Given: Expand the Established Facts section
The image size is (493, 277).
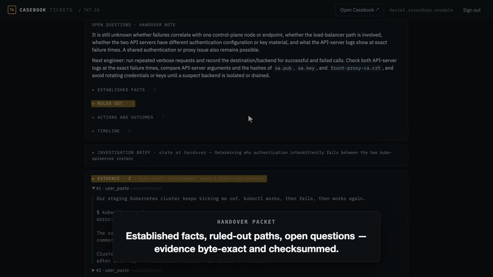Looking at the screenshot, I should (x=124, y=90).
